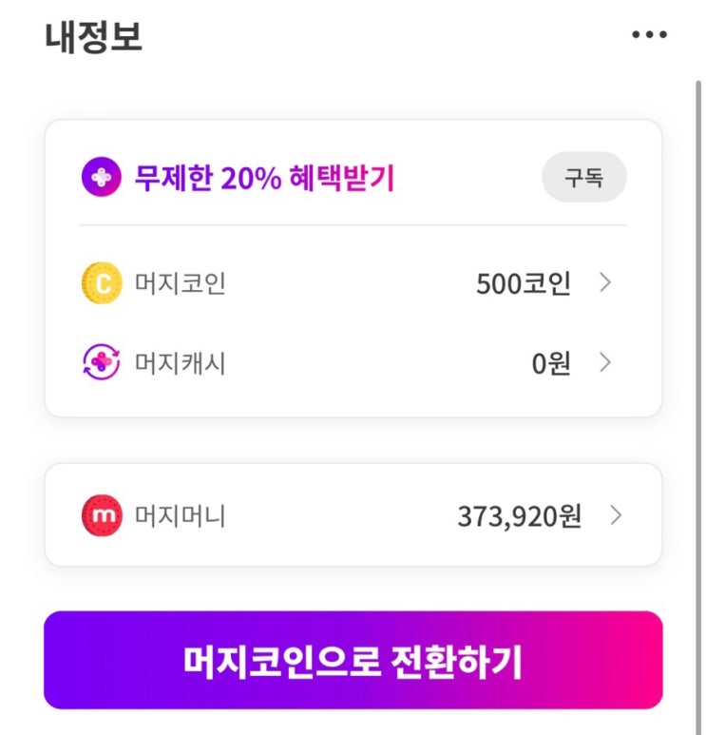Select the 머지머니 label
Image resolution: width=706 pixels, height=735 pixels.
(x=181, y=515)
